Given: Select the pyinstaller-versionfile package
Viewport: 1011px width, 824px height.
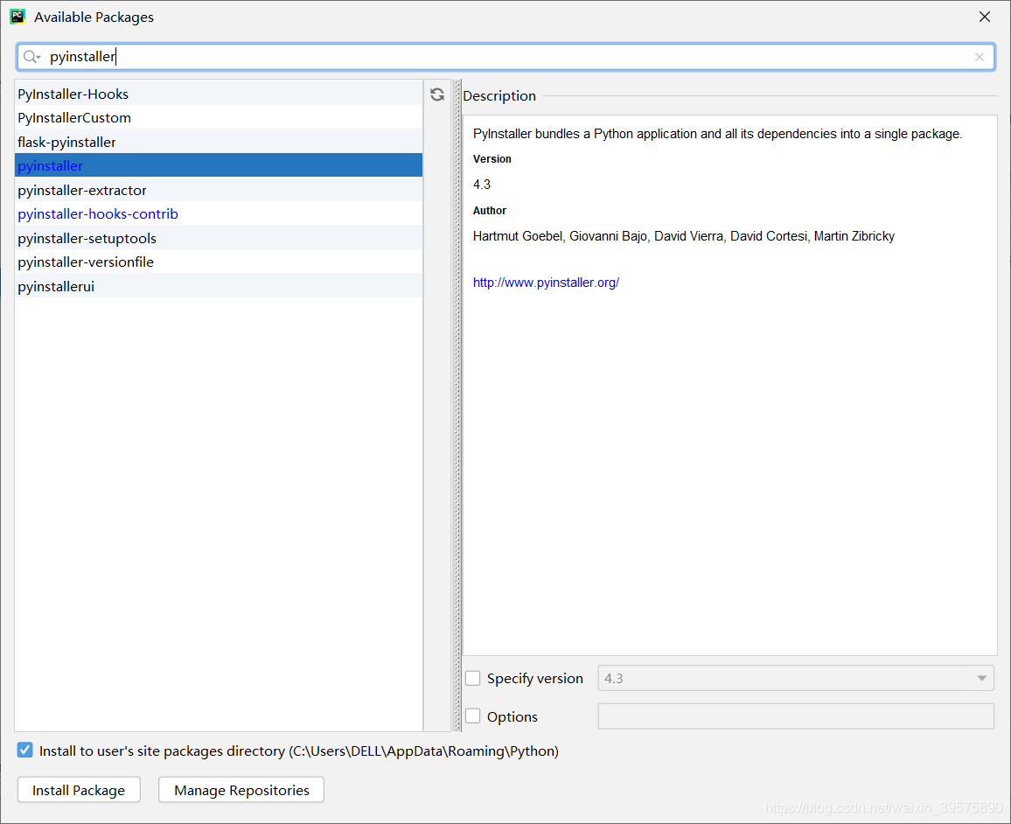Looking at the screenshot, I should click(219, 262).
